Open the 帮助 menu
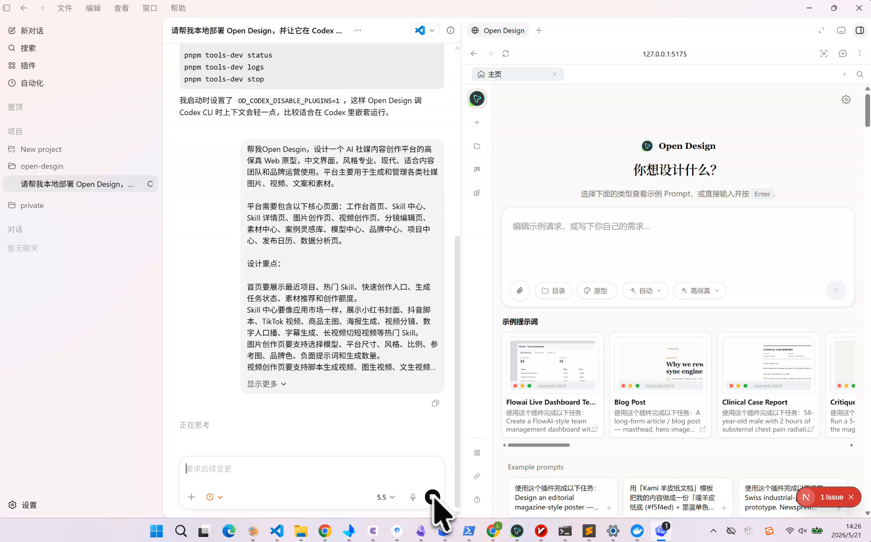This screenshot has height=542, width=871. (178, 8)
